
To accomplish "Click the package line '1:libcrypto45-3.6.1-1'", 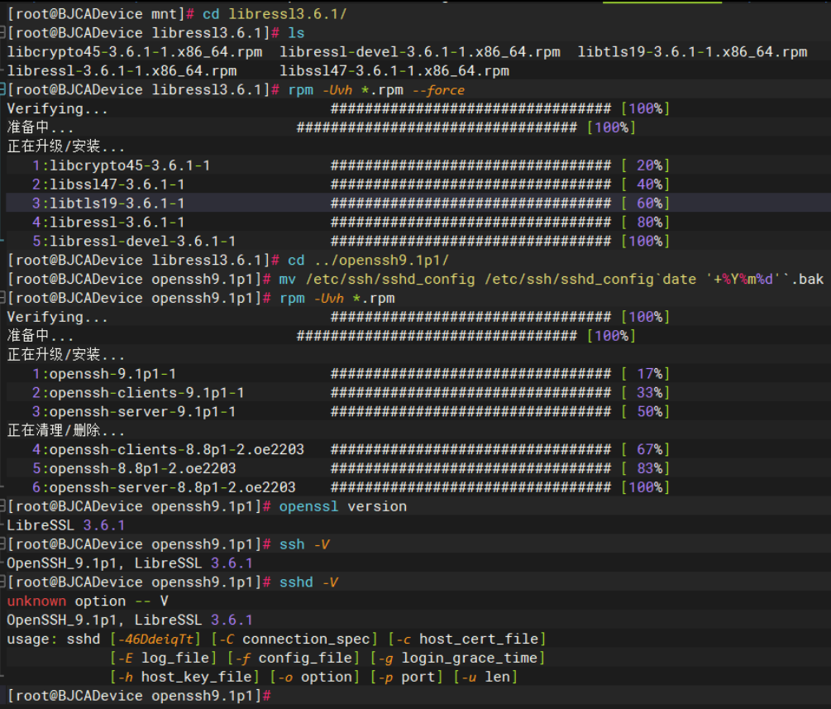I will [x=122, y=165].
